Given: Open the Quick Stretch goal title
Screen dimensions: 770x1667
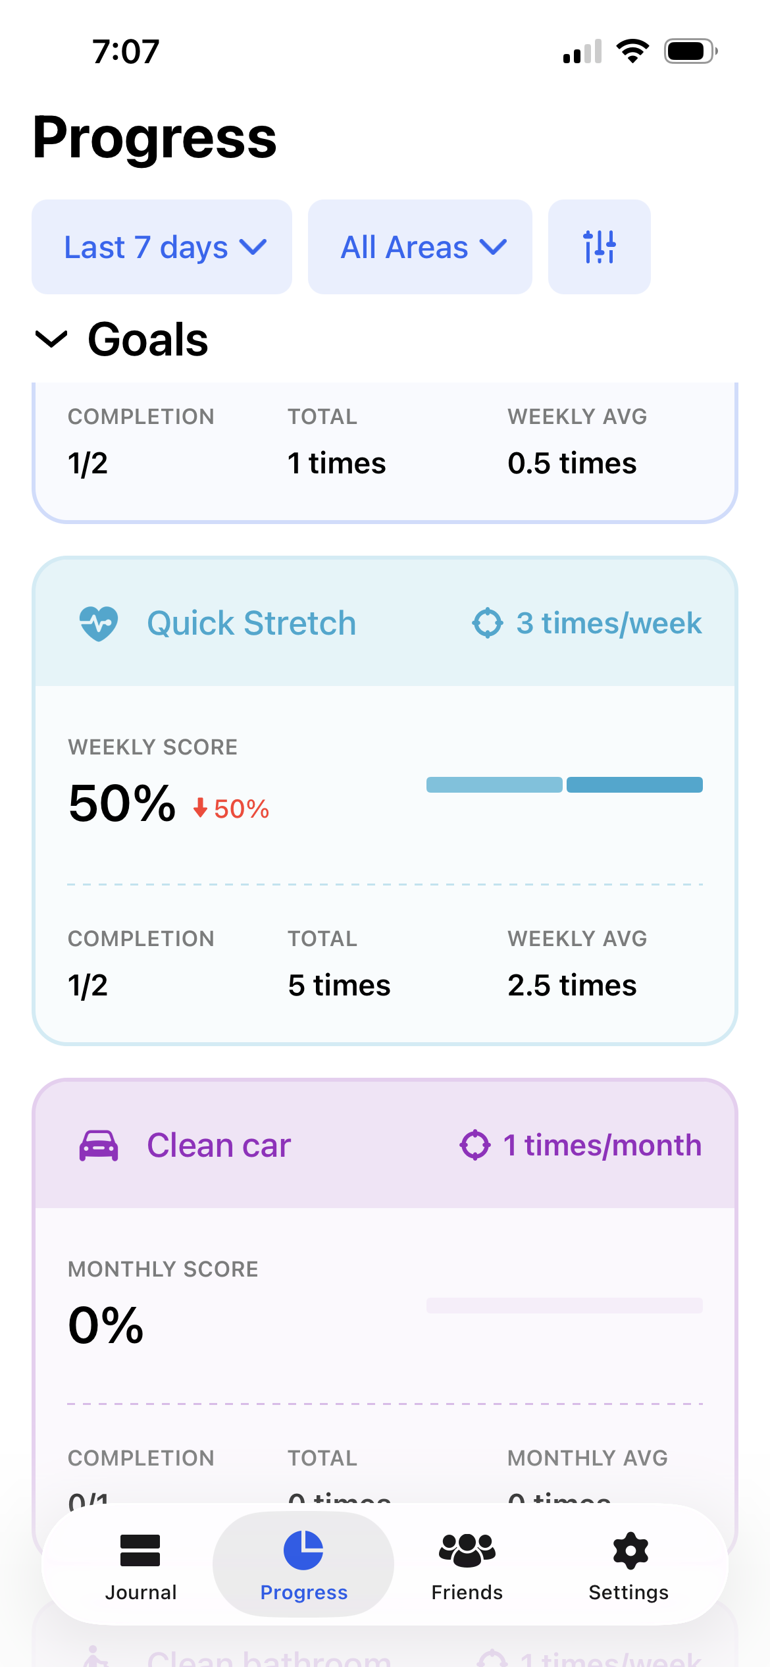Looking at the screenshot, I should point(251,623).
